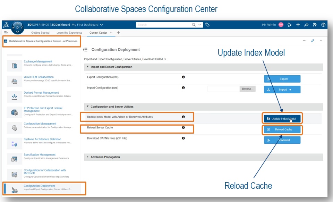Click the xCAD PLM Collaboration icon
This screenshot has width=333, height=202.
point(15,81)
